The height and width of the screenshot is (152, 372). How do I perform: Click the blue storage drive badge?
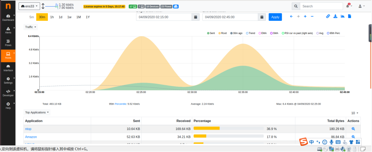click(176, 7)
